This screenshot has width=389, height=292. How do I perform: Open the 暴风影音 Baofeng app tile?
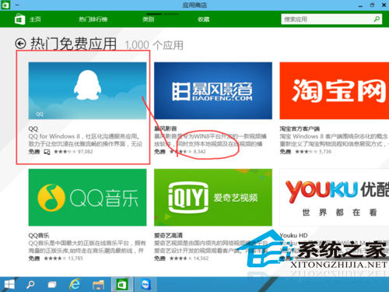click(x=213, y=90)
